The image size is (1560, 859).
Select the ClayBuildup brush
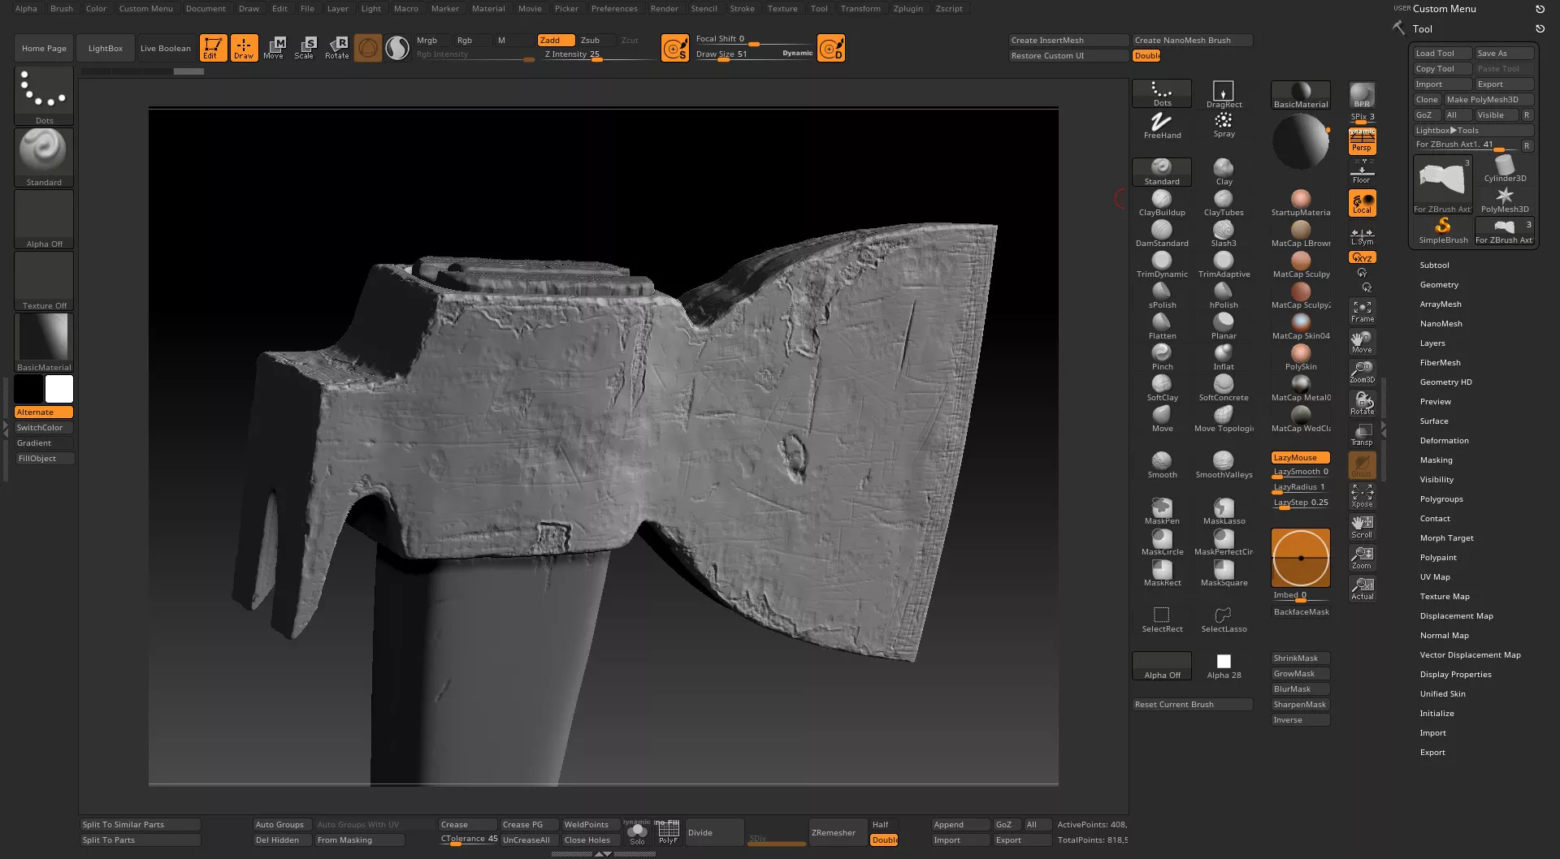point(1161,200)
